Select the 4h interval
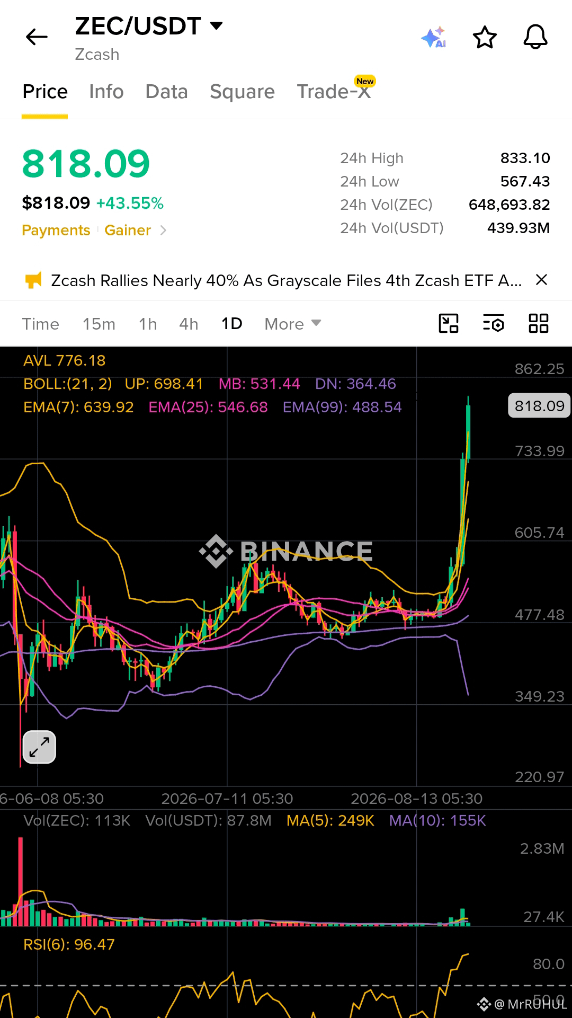 point(189,324)
